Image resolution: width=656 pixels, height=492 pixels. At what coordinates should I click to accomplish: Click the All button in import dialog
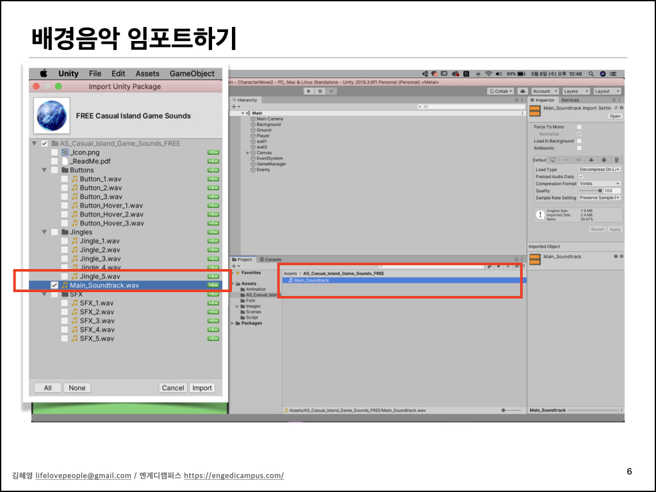[x=47, y=388]
